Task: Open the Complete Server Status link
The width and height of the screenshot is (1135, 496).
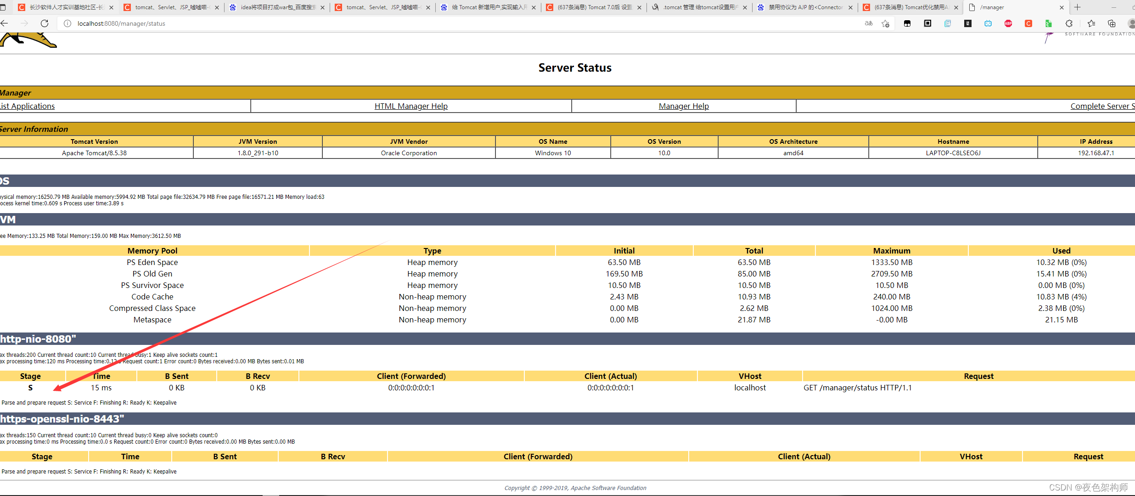Action: point(1102,106)
